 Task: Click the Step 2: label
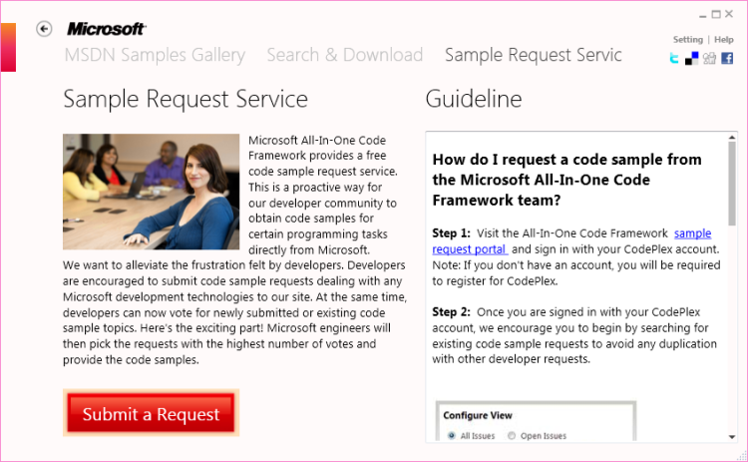(451, 311)
